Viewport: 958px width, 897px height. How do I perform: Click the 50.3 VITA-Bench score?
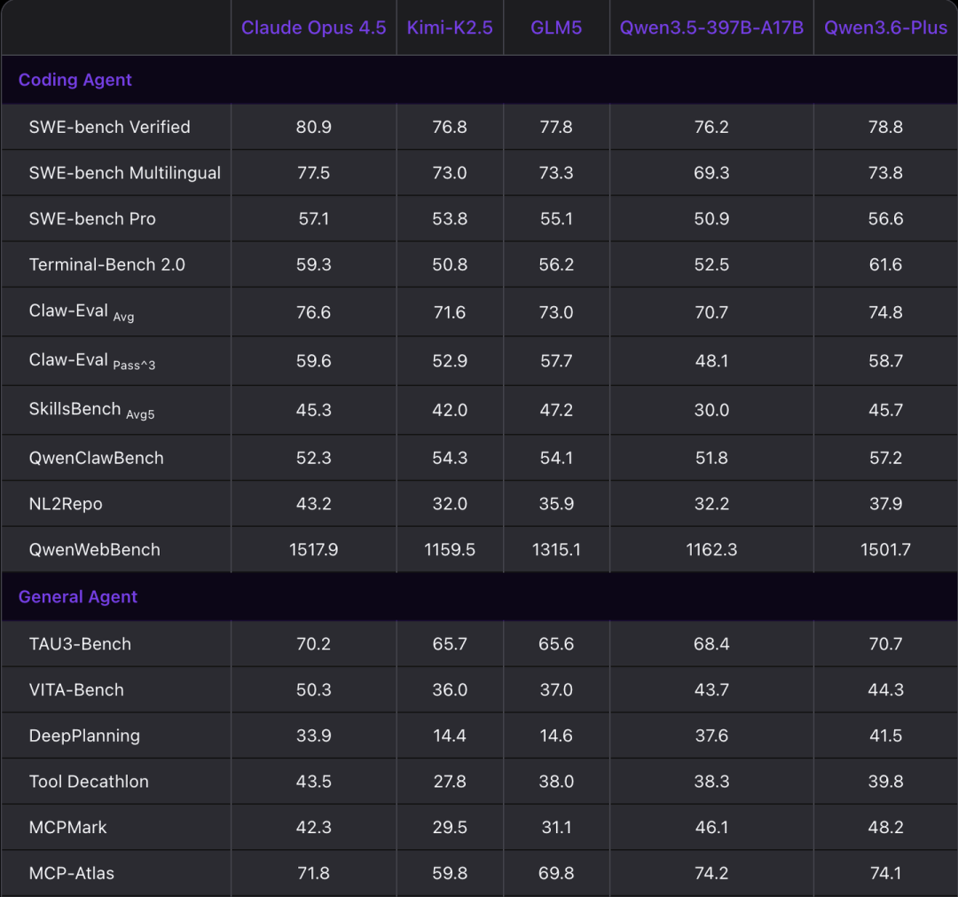(313, 690)
